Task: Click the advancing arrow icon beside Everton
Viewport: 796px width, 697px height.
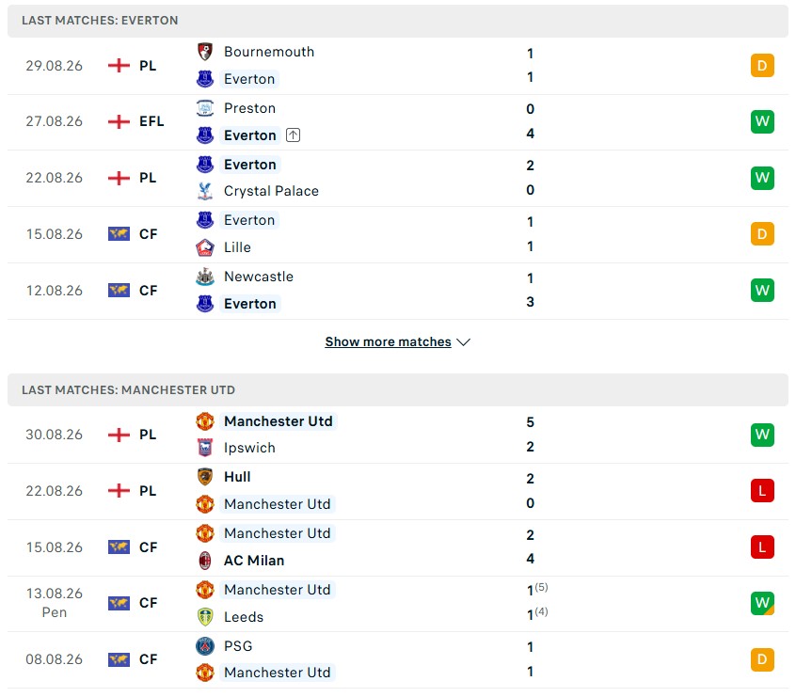Action: click(293, 135)
